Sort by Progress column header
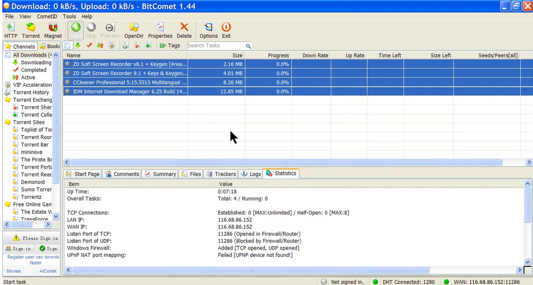533x285 pixels. [x=268, y=56]
